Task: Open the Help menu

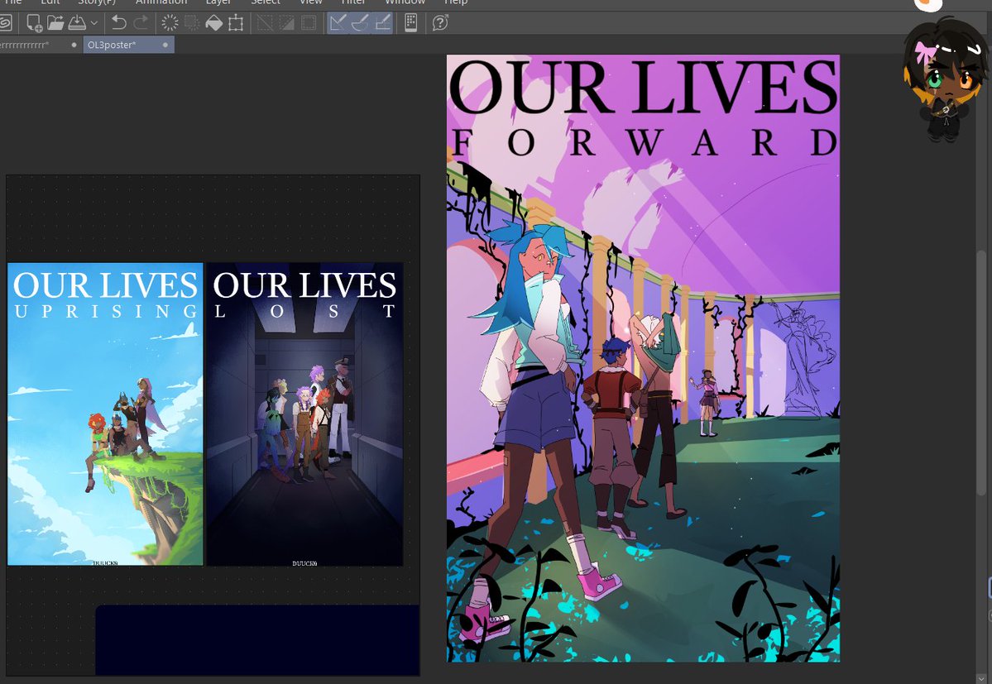Action: coord(456,2)
